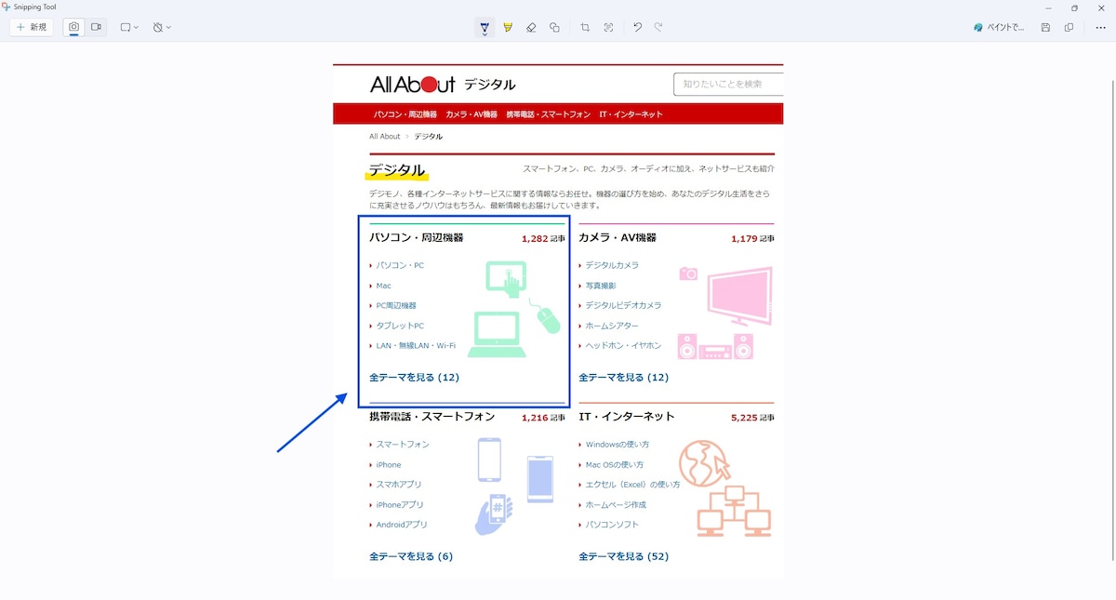1116x600 pixels.
Task: Click the text actions icon
Action: pyautogui.click(x=608, y=27)
